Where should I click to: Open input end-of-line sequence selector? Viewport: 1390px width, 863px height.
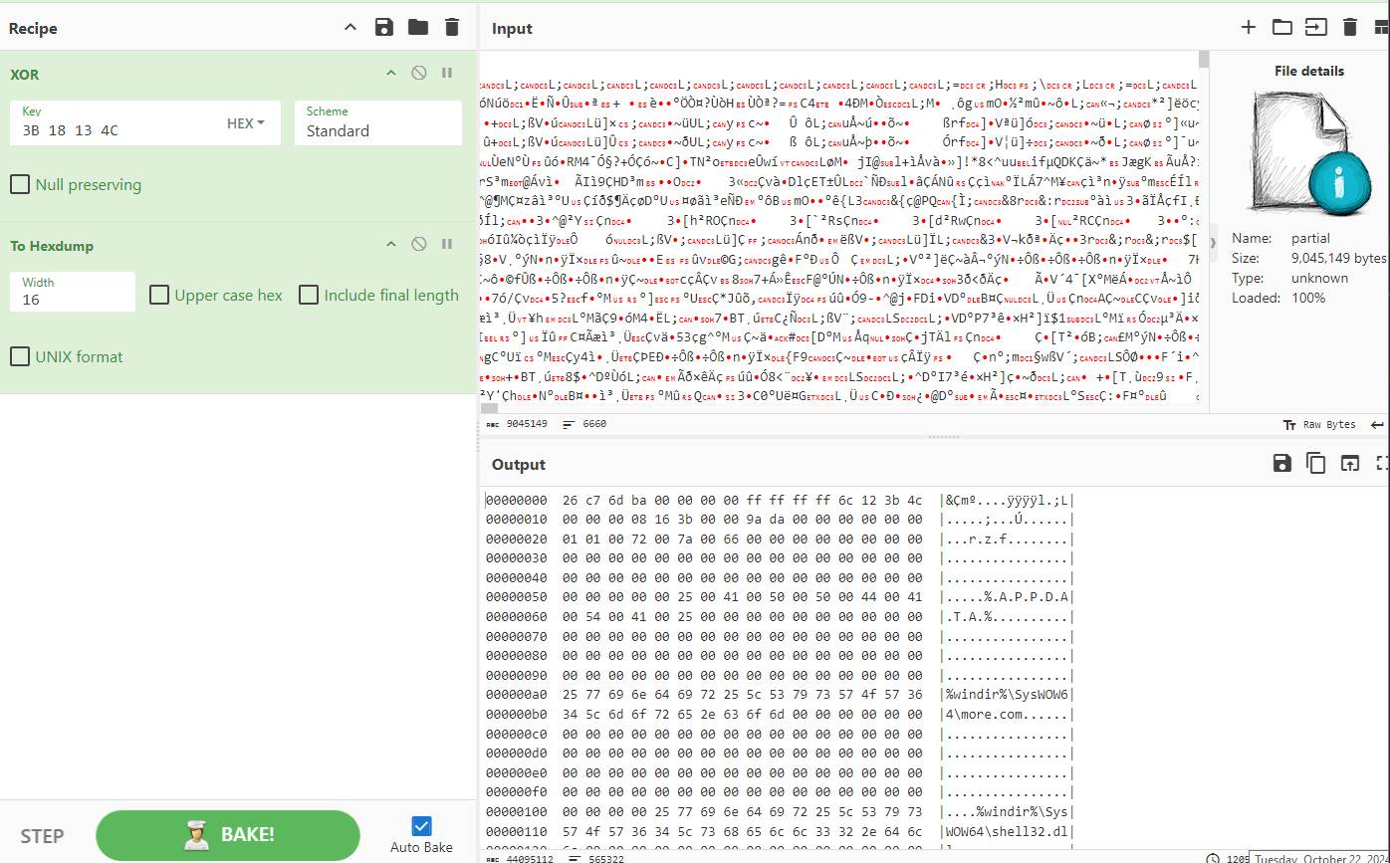pos(1378,424)
